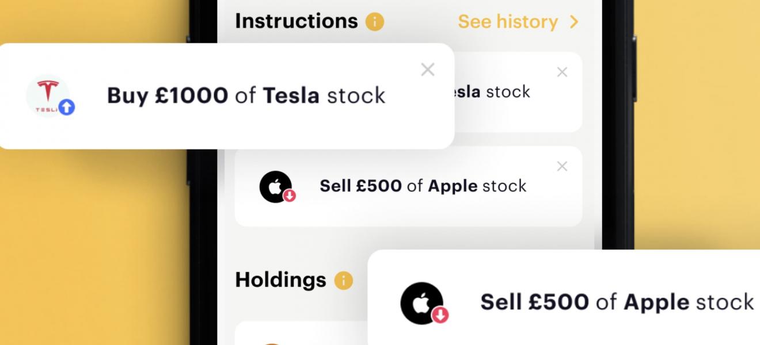The image size is (760, 345).
Task: Click the Apple logo in the enlarged sell card
Action: click(x=421, y=303)
